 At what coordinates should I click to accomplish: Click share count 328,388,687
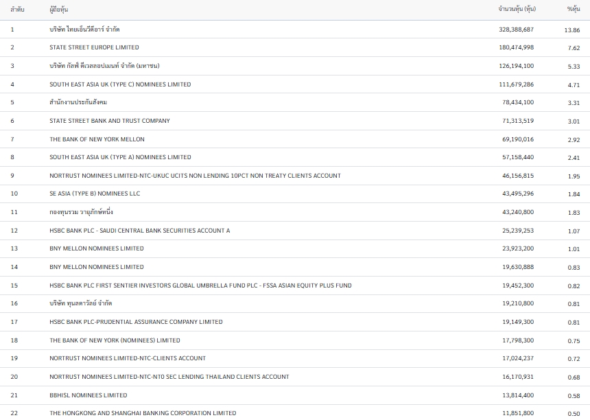coord(516,30)
